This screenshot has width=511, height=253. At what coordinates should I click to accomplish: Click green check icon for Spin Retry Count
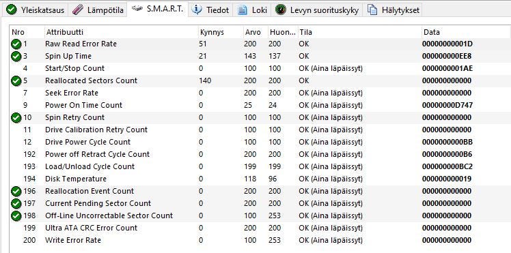pos(16,117)
